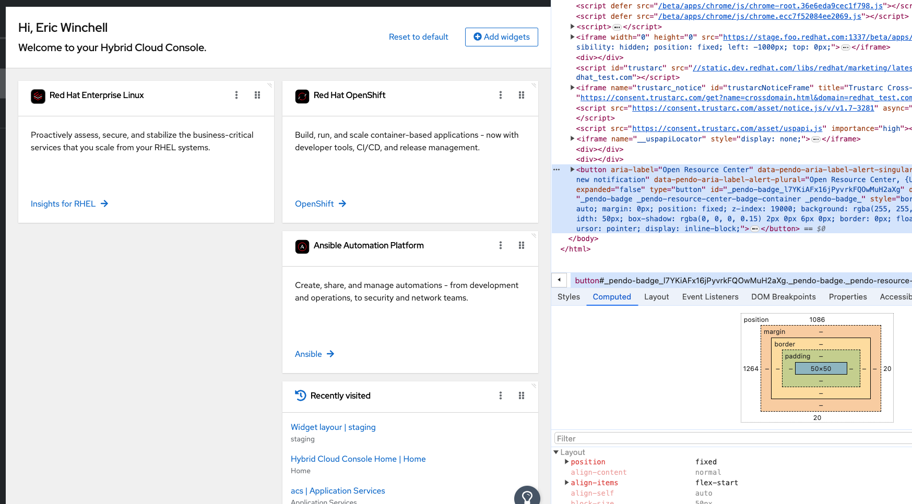Collapse the Layout section in Computed pane
This screenshot has height=504, width=912.
click(556, 452)
